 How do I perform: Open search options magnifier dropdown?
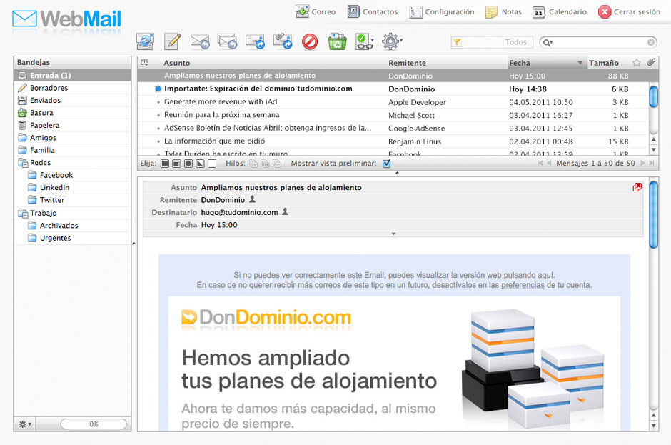coord(548,42)
